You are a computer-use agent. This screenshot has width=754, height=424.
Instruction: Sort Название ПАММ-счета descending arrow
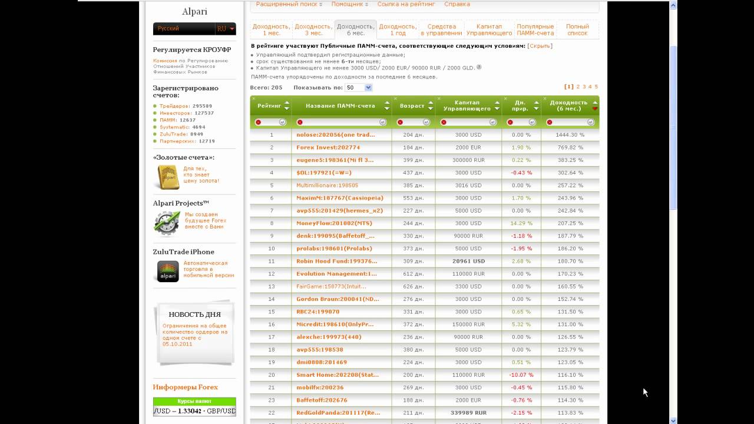387,109
